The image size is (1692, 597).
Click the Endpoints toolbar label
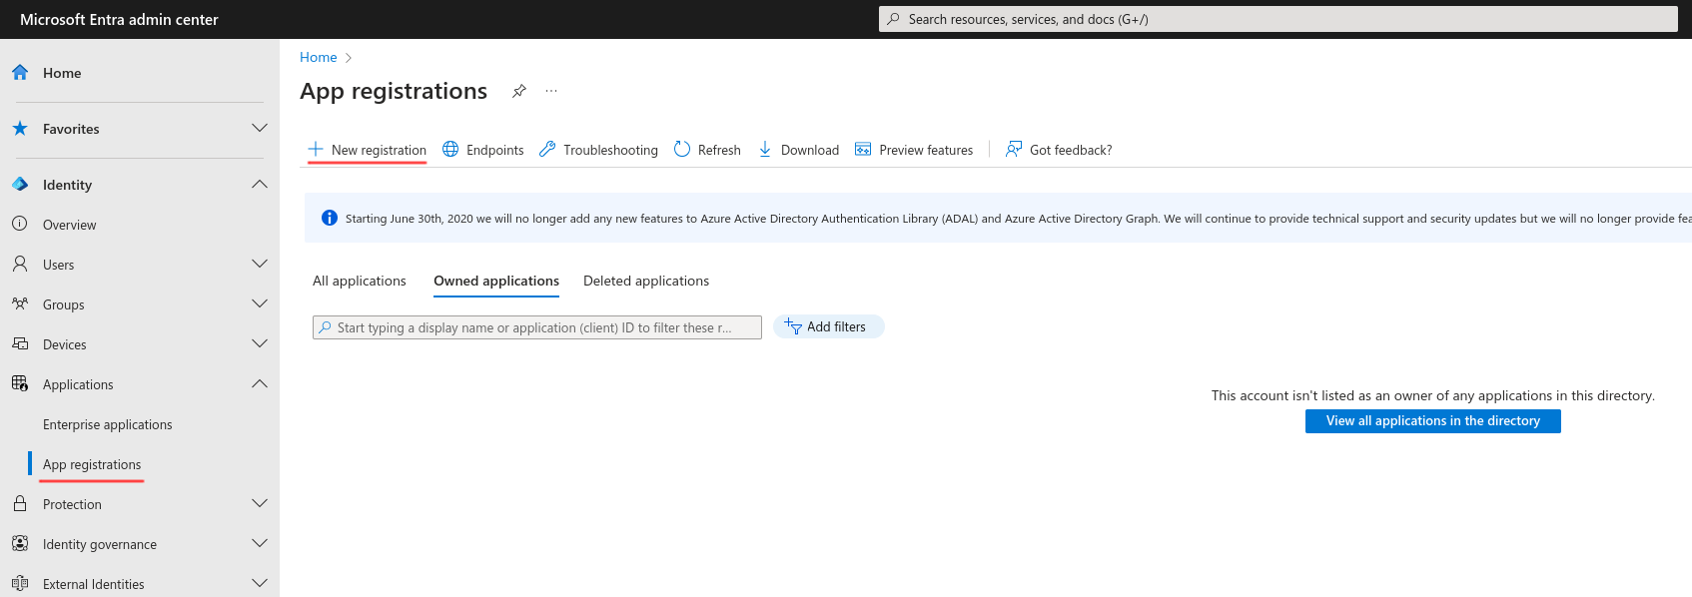click(495, 150)
